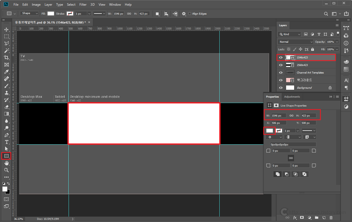Open the Window menu
Image resolution: width=352 pixels, height=222 pixels.
pos(115,5)
